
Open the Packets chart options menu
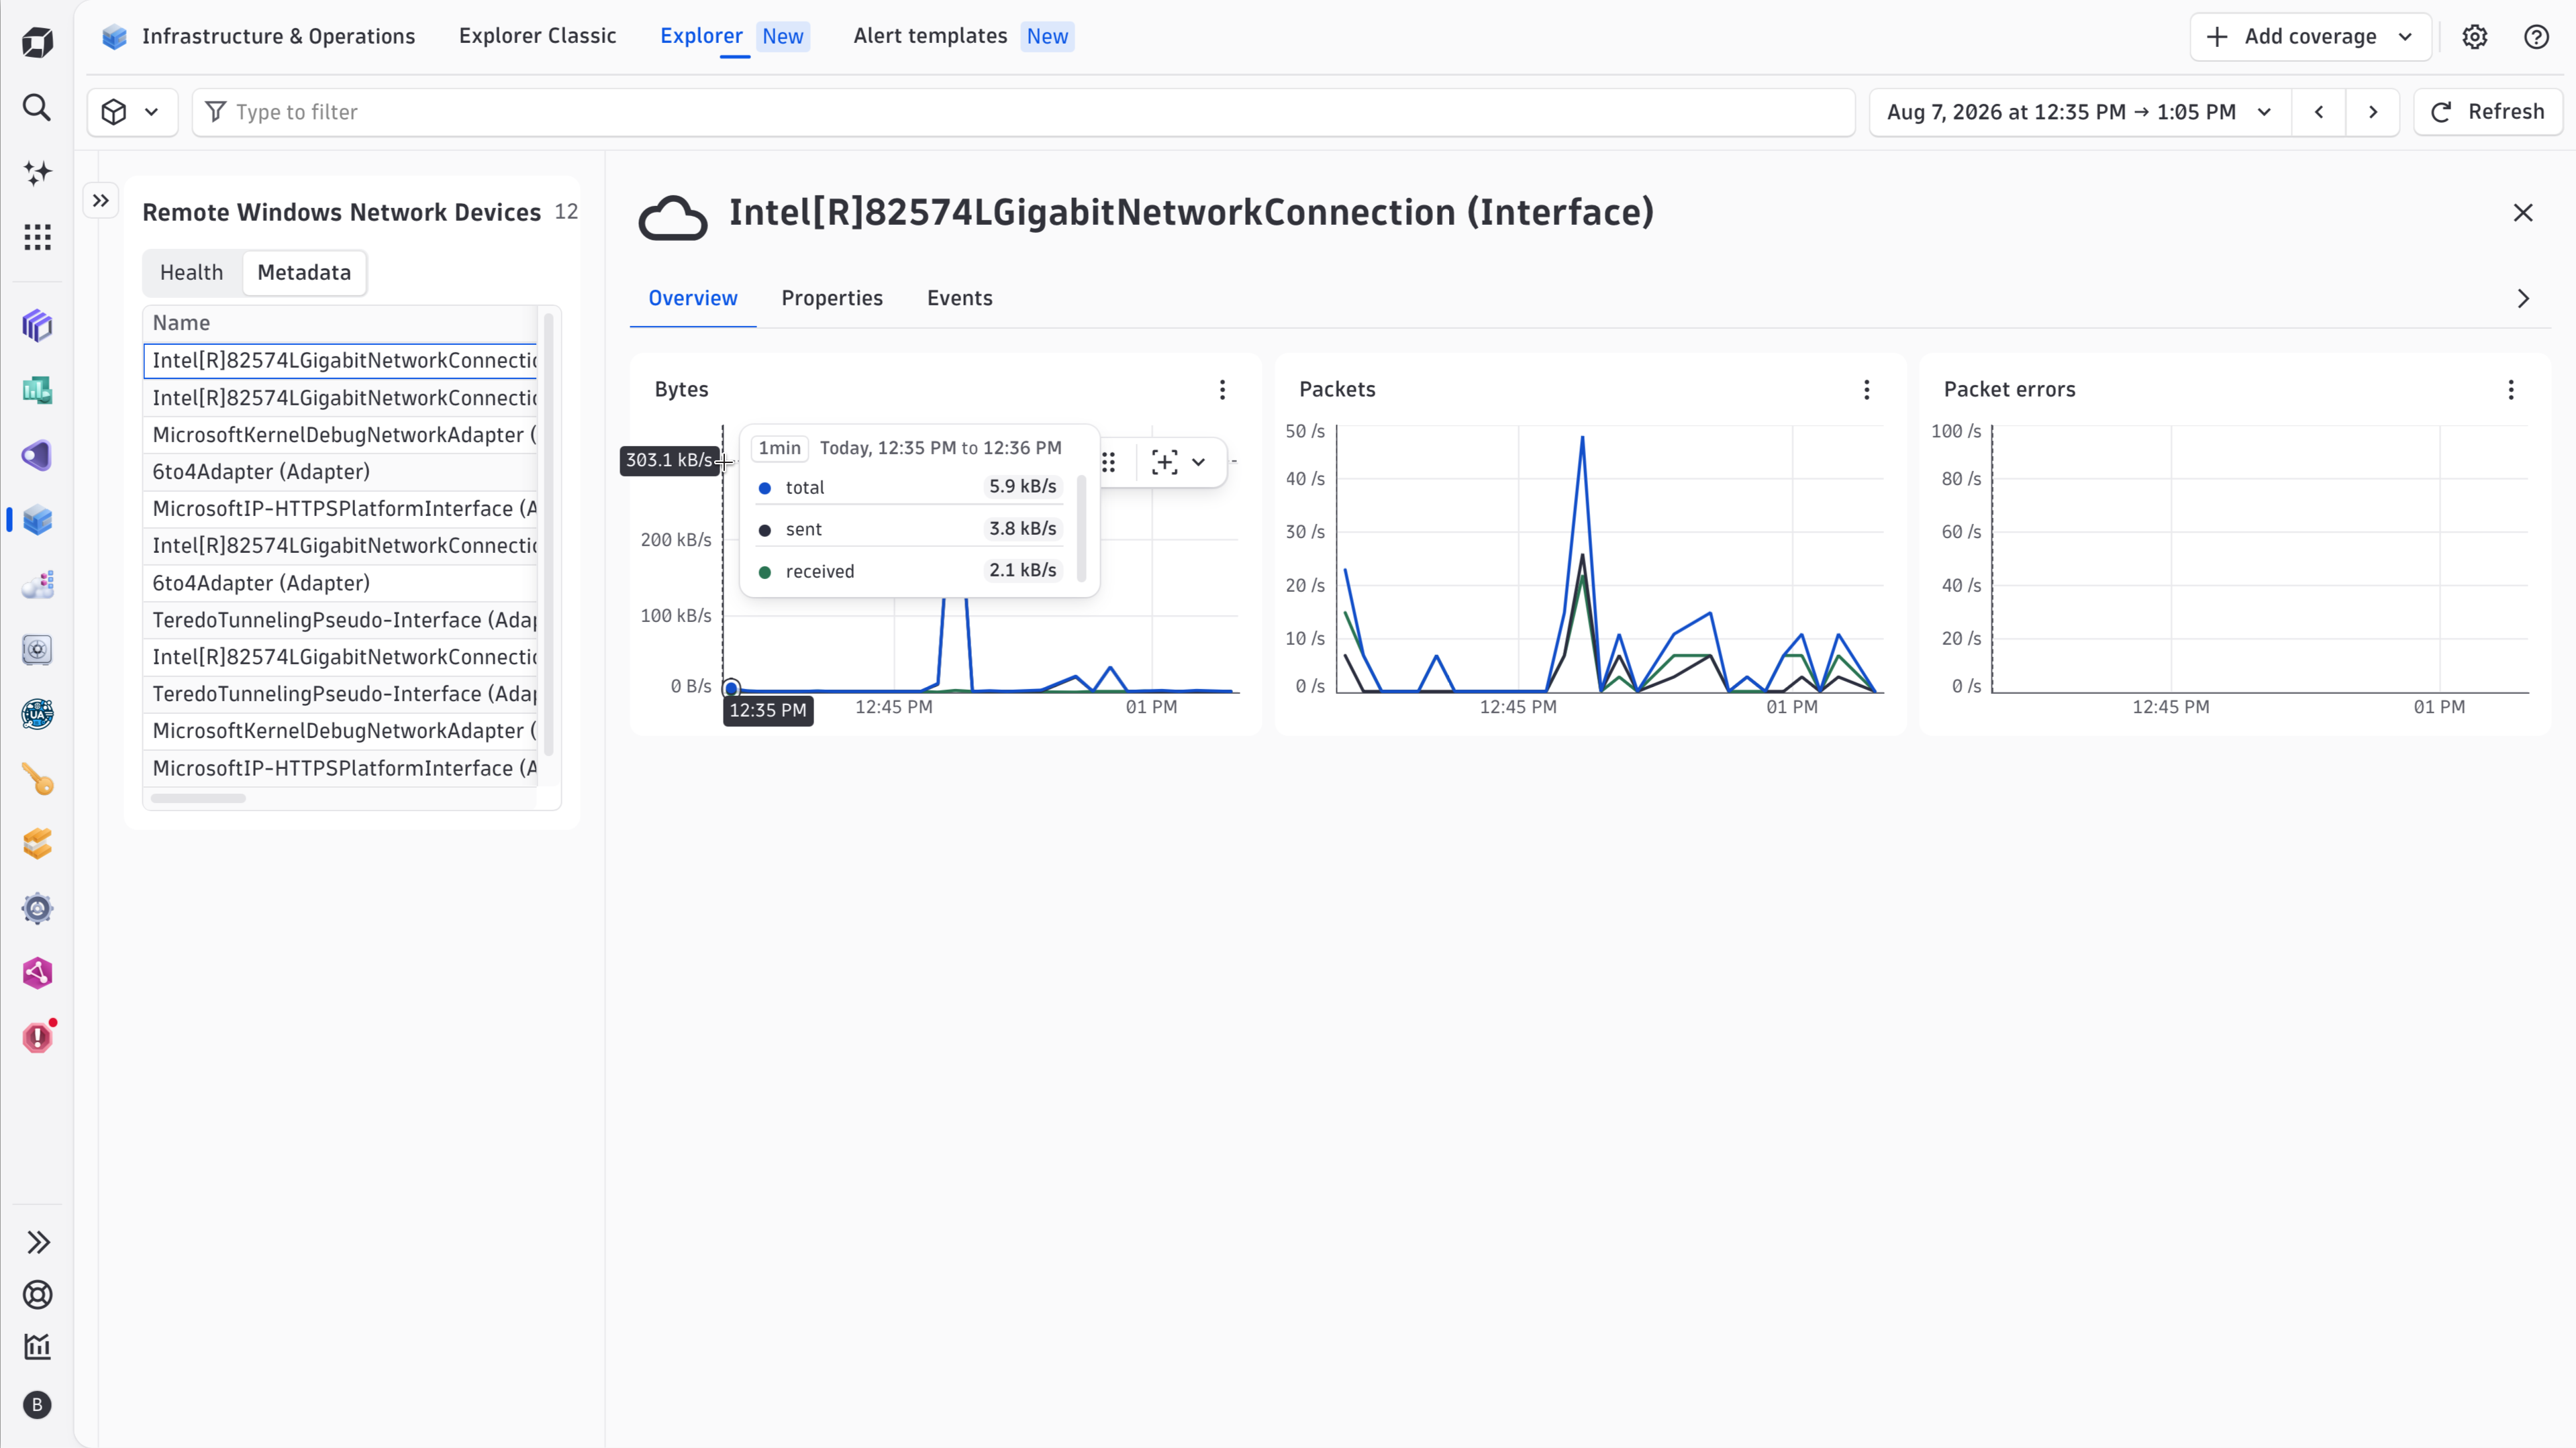tap(1866, 390)
